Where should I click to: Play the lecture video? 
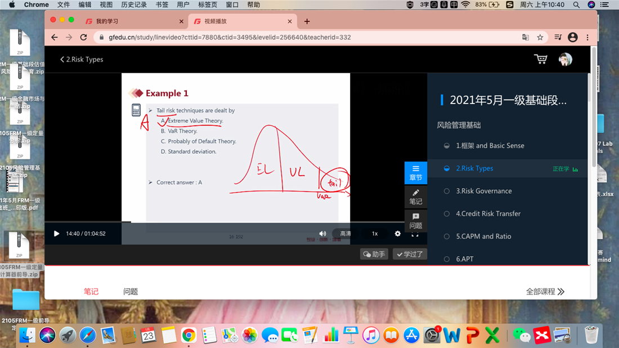56,234
